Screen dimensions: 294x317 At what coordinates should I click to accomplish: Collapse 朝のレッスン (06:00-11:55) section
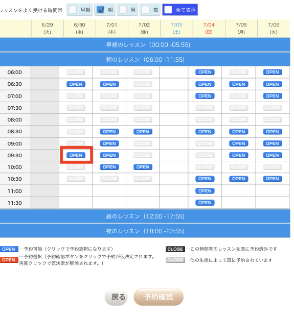[x=145, y=60]
